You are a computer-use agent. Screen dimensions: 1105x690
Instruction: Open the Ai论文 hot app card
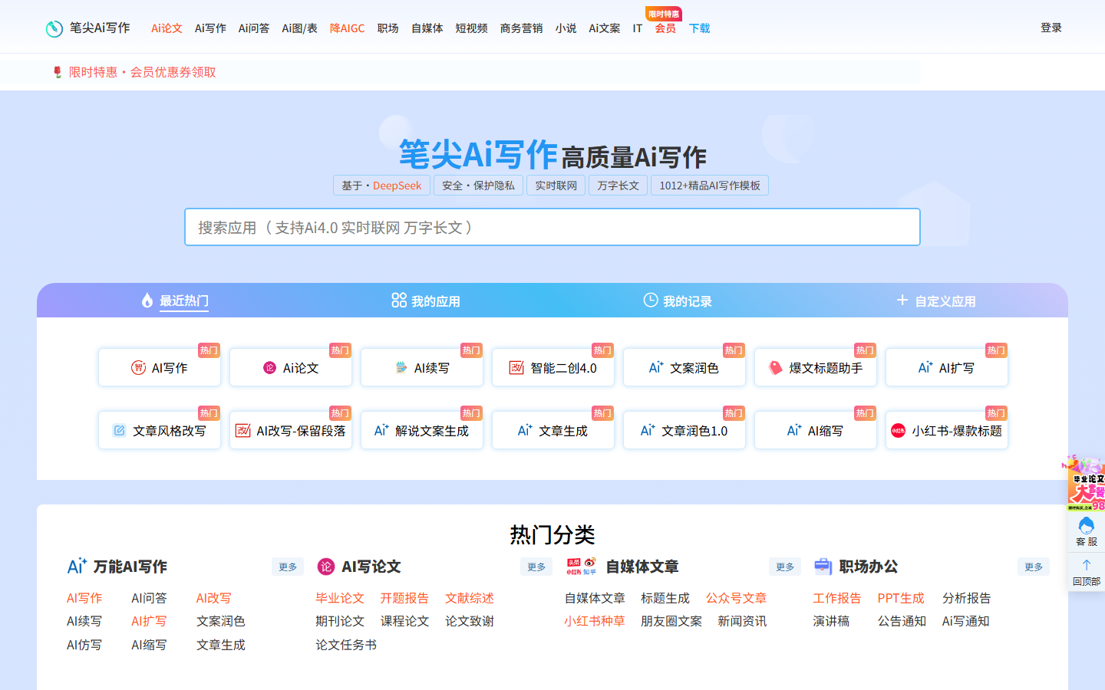(291, 367)
